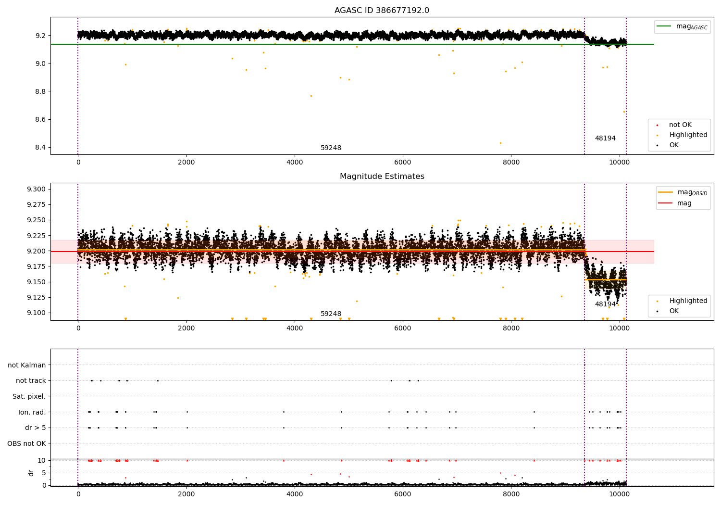Click the '8000' x-tick under the bottom plot
This screenshot has width=721, height=505.
511,494
